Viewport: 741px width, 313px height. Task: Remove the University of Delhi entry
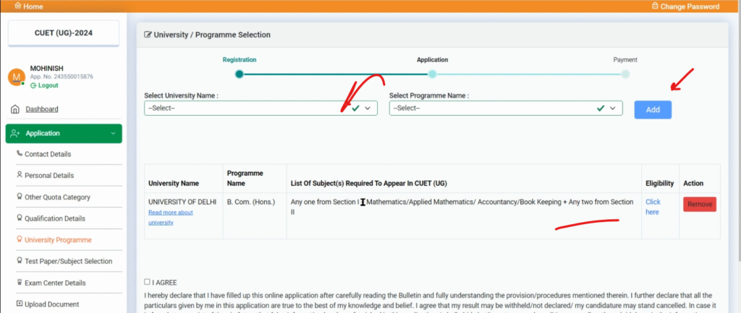click(x=699, y=205)
